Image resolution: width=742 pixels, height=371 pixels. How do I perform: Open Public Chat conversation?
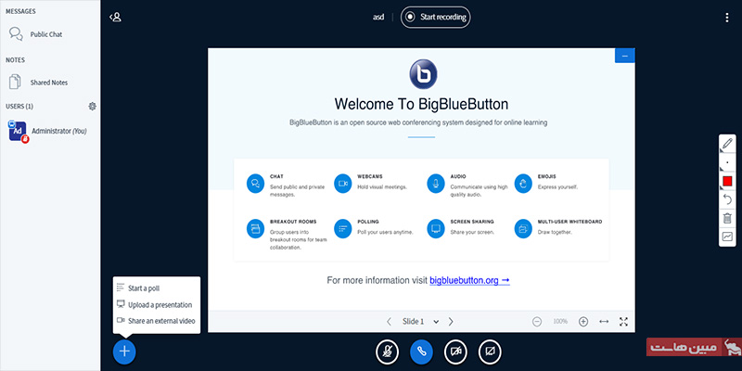point(36,34)
